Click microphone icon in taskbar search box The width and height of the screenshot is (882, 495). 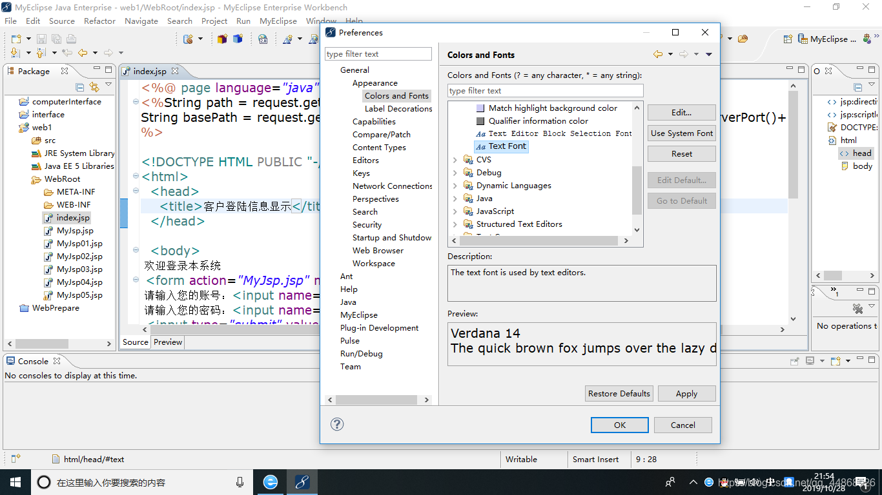240,482
